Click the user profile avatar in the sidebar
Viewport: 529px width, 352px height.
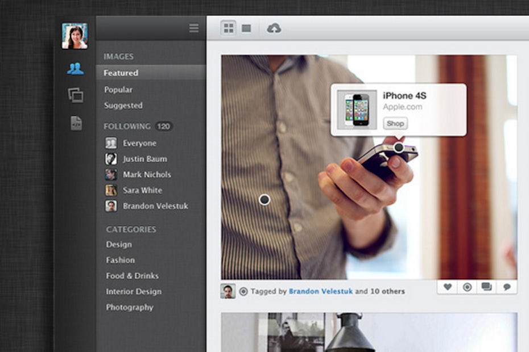click(75, 36)
